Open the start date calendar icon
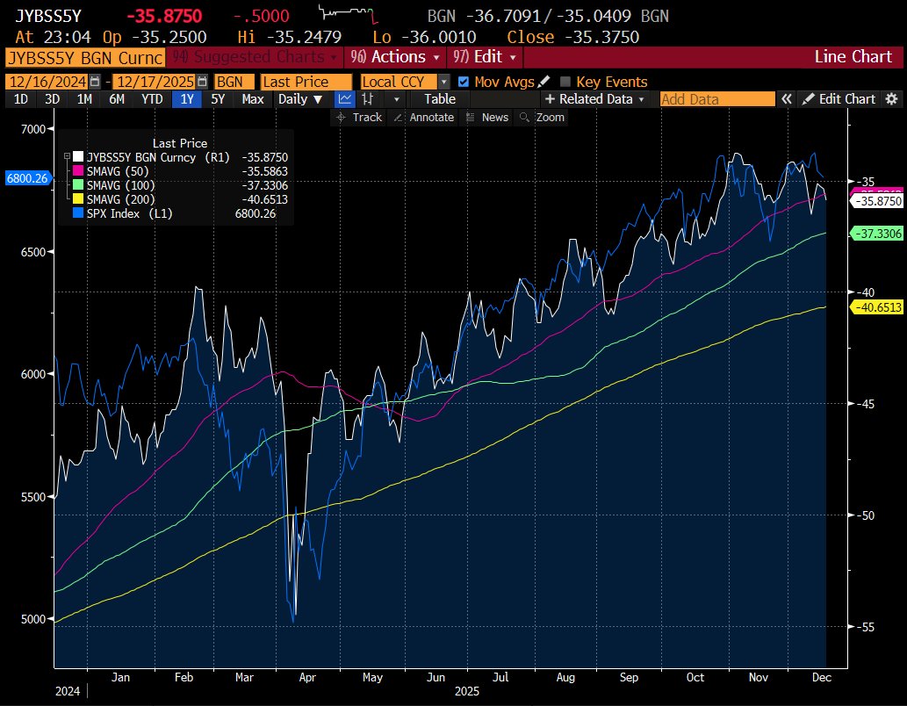Viewport: 907px width, 706px height. [x=93, y=81]
